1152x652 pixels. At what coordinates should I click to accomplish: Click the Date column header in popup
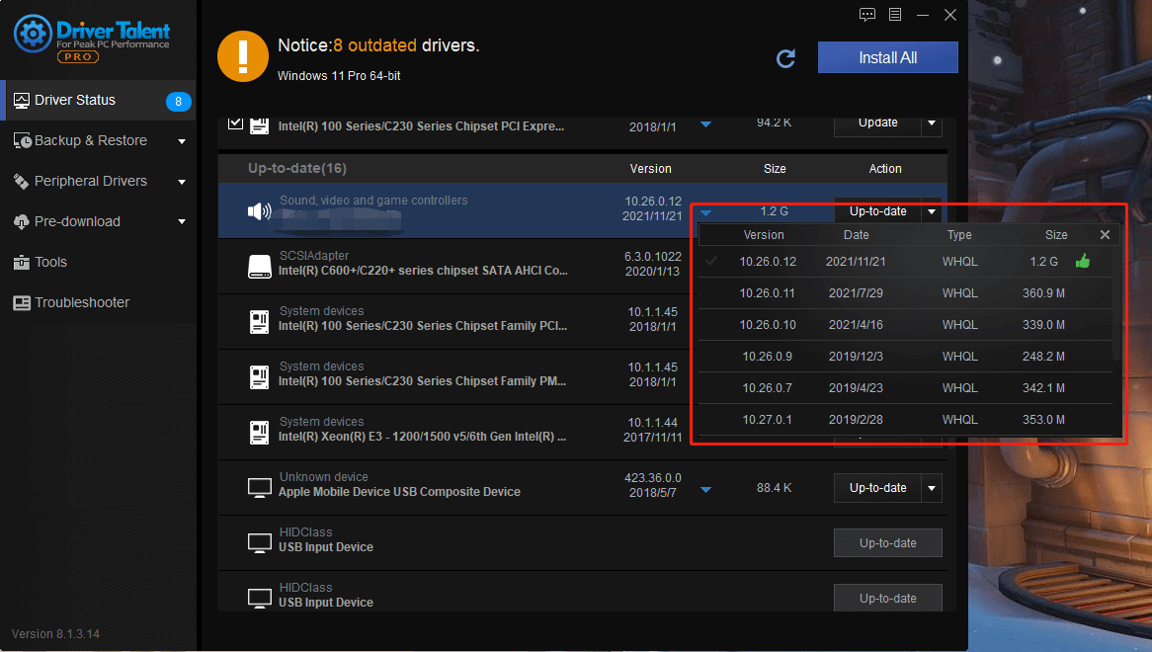pyautogui.click(x=856, y=235)
